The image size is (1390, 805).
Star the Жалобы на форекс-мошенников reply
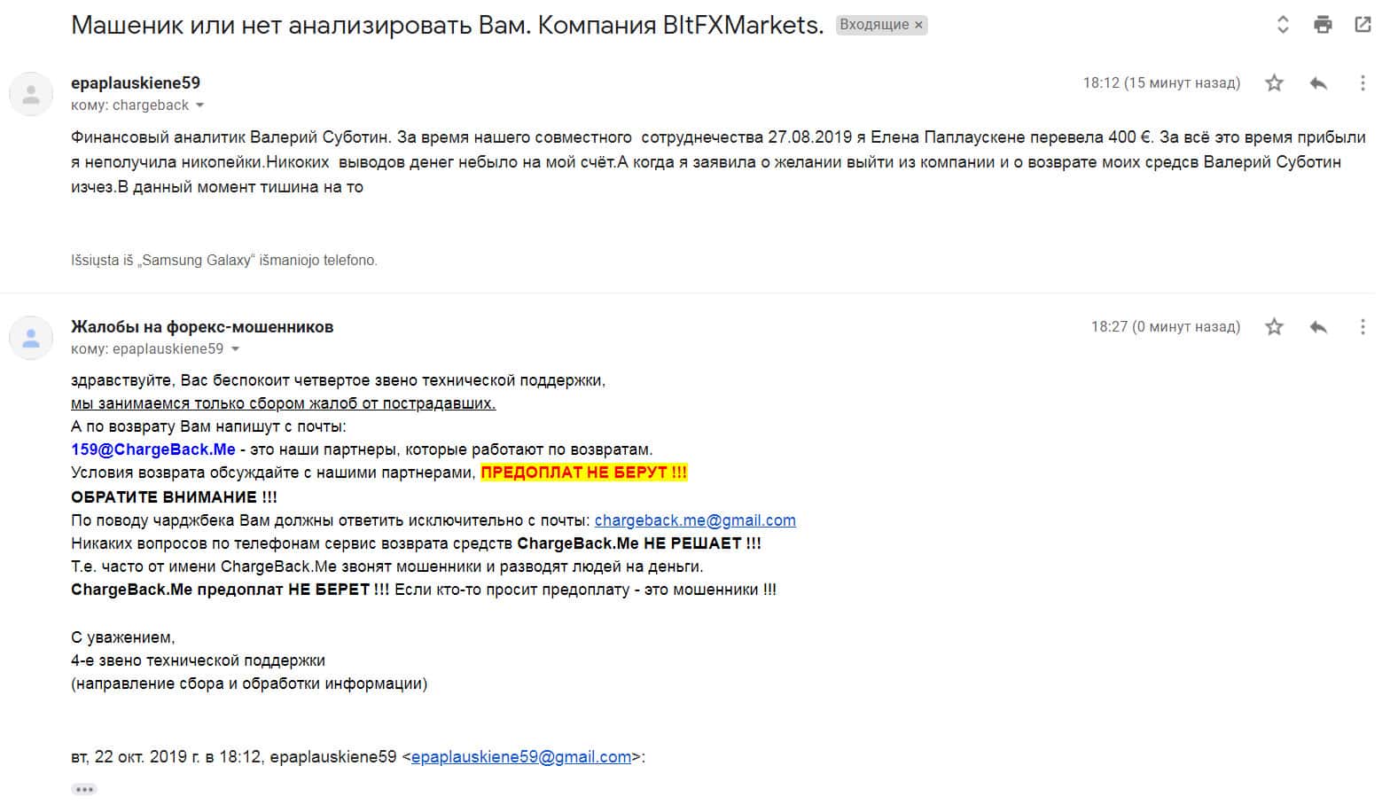[1274, 327]
